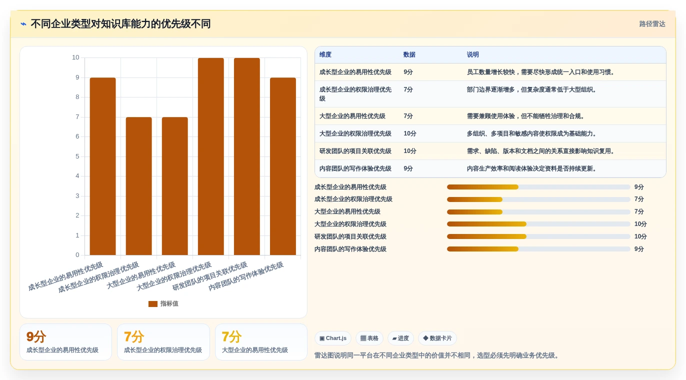This screenshot has width=686, height=380.
Task: Select the 表格 tag chip
Action: (x=369, y=338)
